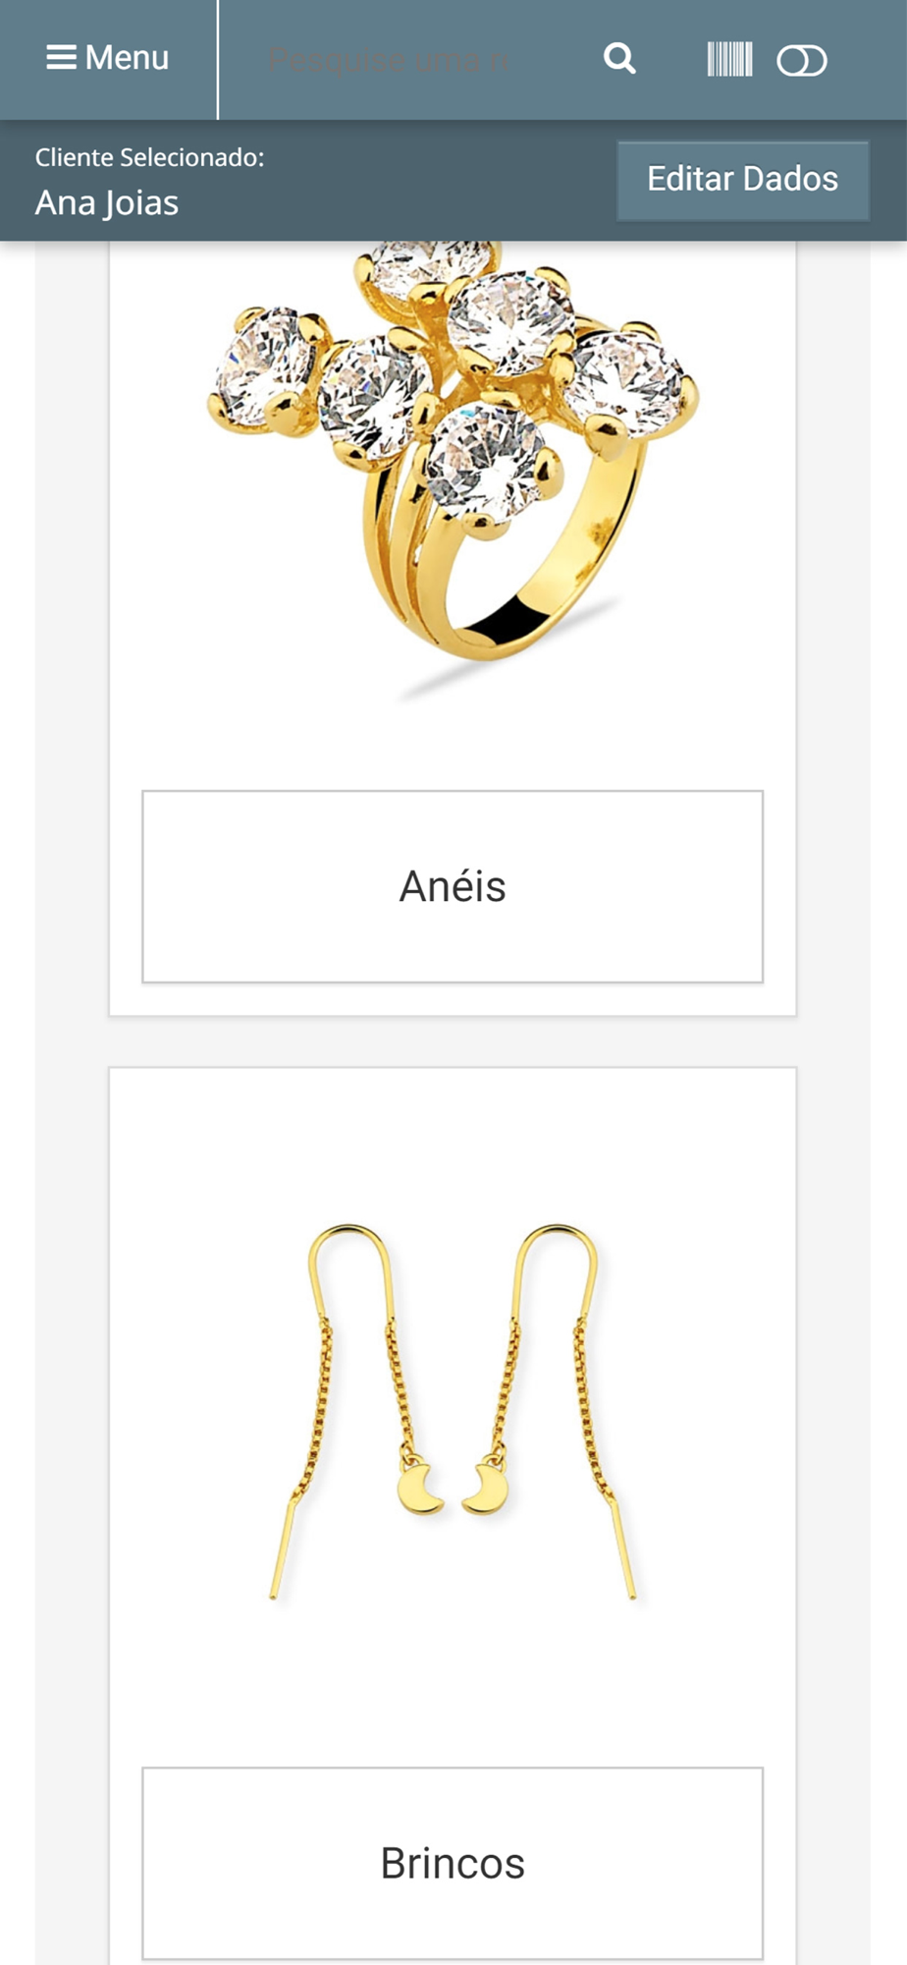Click the gray gap between category cards

453,1041
